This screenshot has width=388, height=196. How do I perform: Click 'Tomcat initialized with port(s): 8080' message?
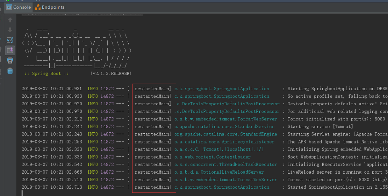tap(336, 119)
